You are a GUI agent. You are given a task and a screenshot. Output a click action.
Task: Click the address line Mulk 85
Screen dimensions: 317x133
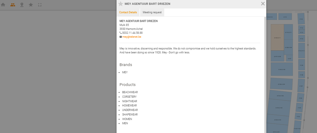tap(124, 25)
